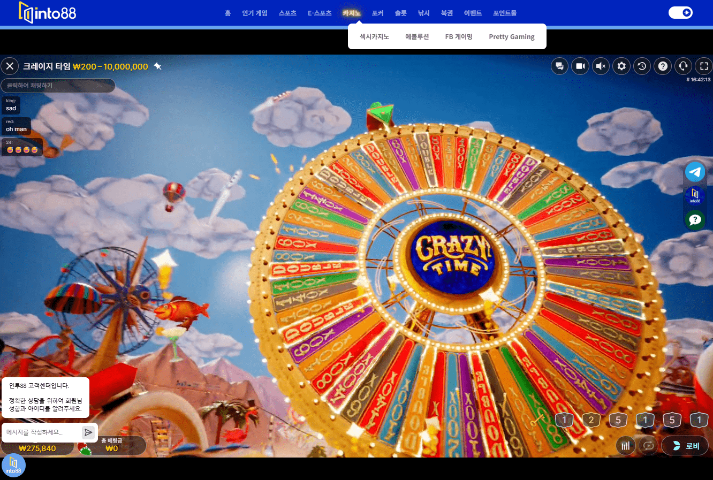The image size is (713, 480).
Task: Contact live support via the headset icon
Action: [684, 66]
